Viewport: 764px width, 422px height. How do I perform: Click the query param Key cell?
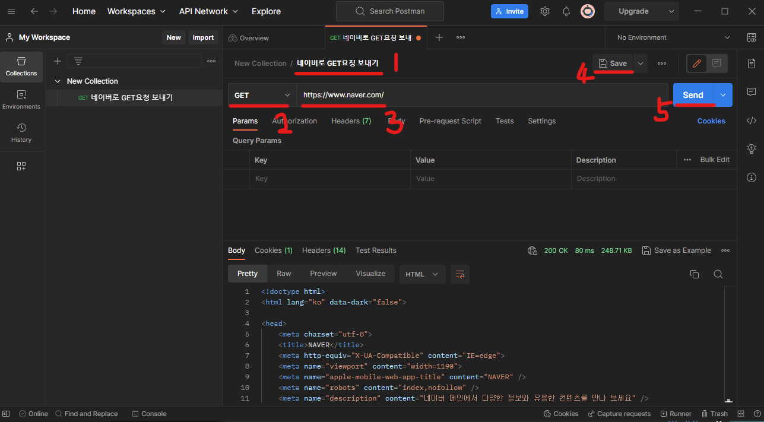[329, 179]
